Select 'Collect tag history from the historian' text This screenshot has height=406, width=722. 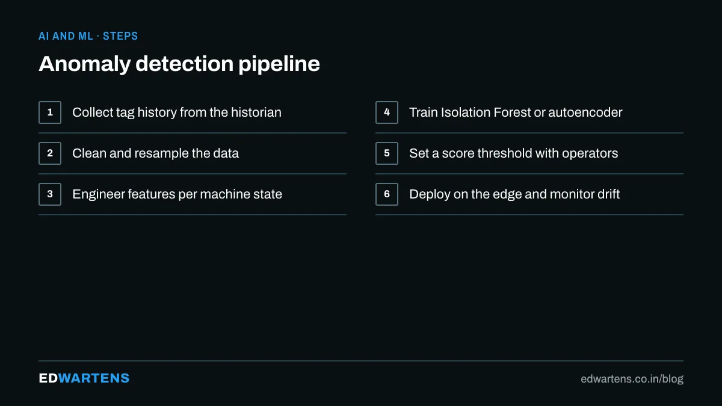pos(177,112)
